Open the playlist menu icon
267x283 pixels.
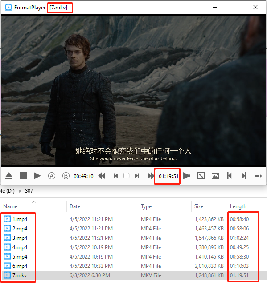pos(258,176)
